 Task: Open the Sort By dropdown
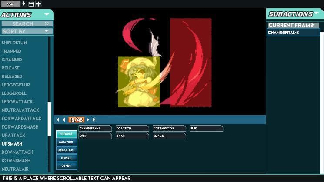(x=27, y=31)
